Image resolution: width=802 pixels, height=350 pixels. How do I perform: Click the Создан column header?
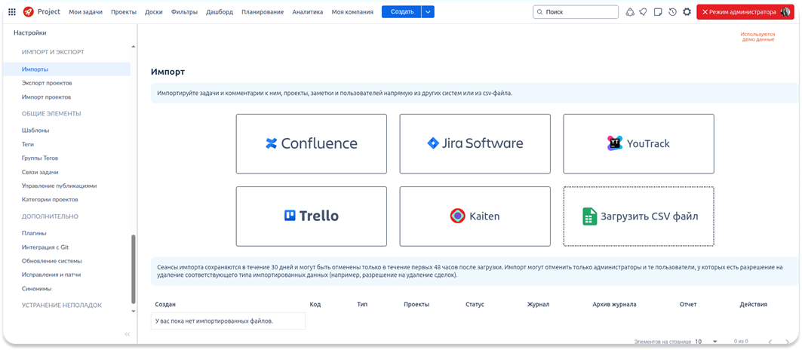pyautogui.click(x=165, y=305)
